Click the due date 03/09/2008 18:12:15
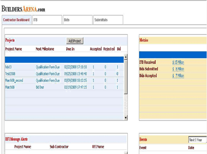Viewport: 207px width, 154px height. coord(75,81)
